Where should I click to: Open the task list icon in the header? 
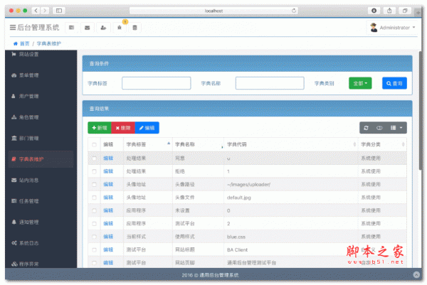click(x=72, y=28)
